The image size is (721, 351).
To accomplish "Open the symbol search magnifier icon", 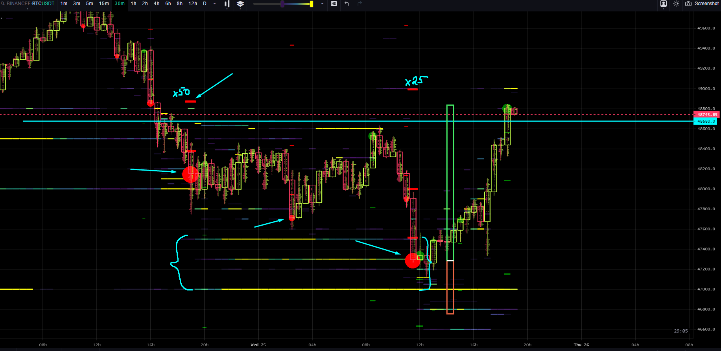I will tap(3, 4).
